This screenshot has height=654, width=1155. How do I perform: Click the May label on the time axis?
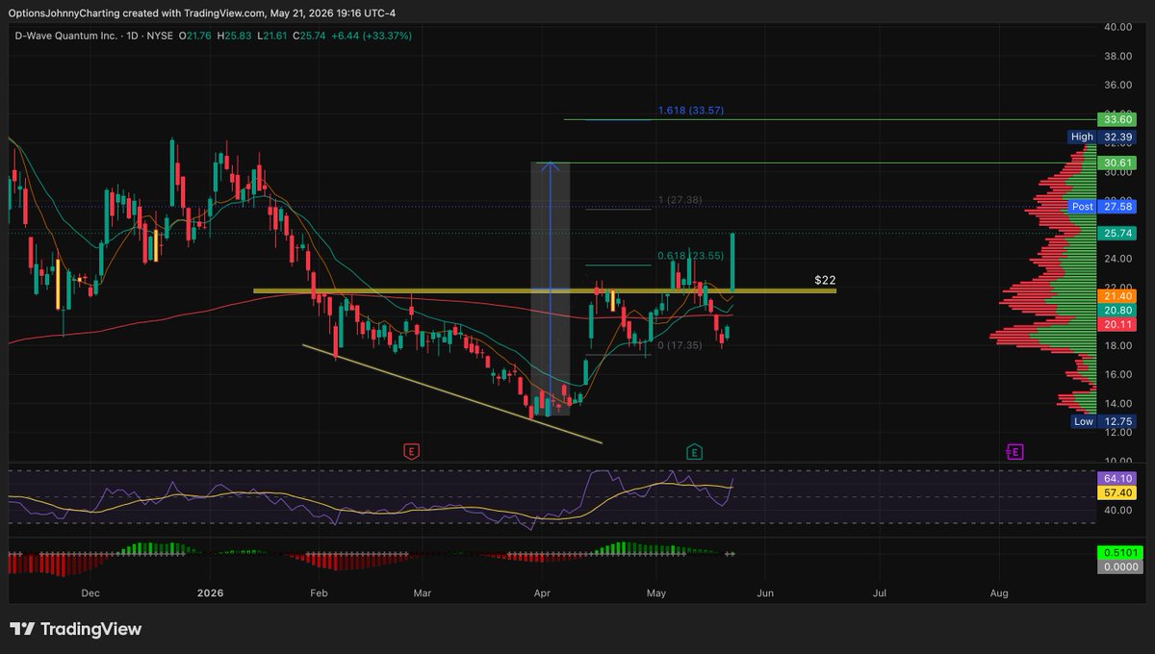click(x=656, y=594)
